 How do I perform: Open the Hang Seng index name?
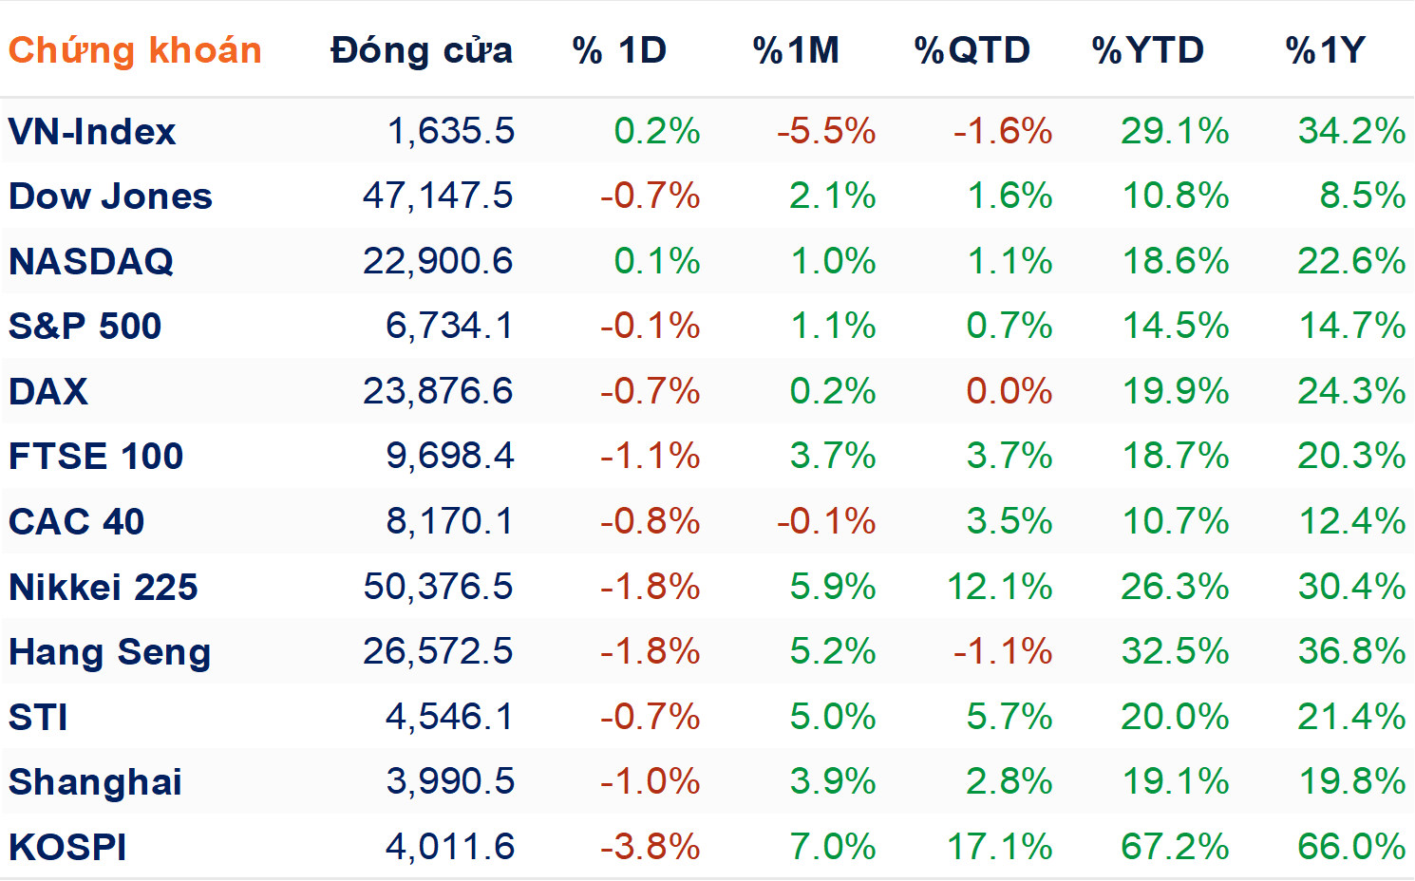(109, 652)
